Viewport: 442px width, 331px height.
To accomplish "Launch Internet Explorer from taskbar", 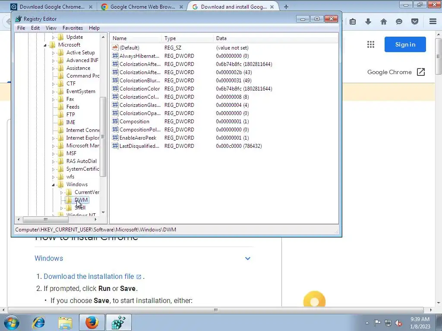I will click(39, 323).
